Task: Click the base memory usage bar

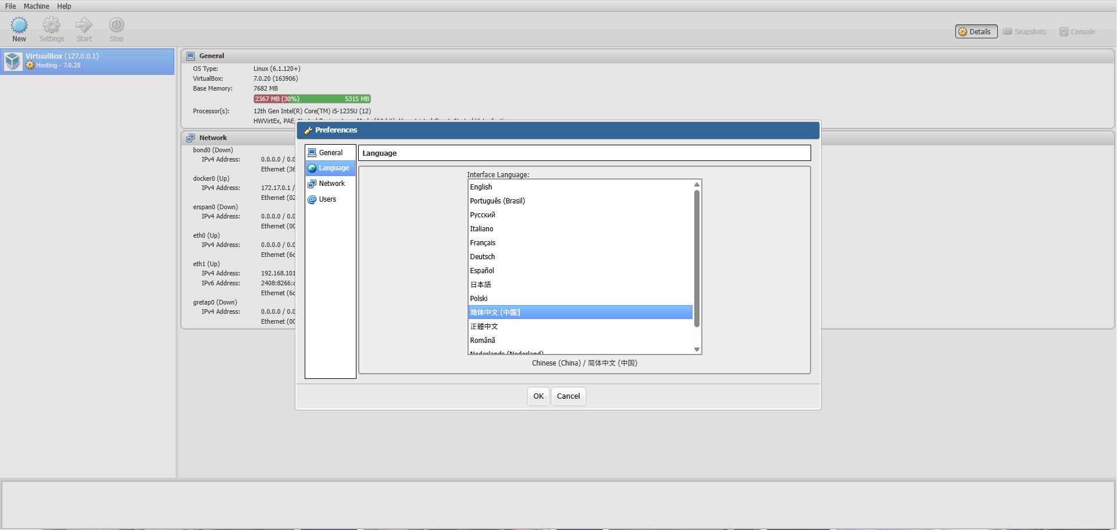Action: [x=312, y=99]
